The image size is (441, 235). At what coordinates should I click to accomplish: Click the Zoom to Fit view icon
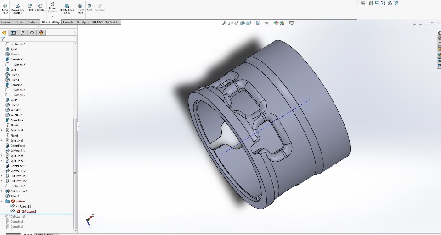224,23
